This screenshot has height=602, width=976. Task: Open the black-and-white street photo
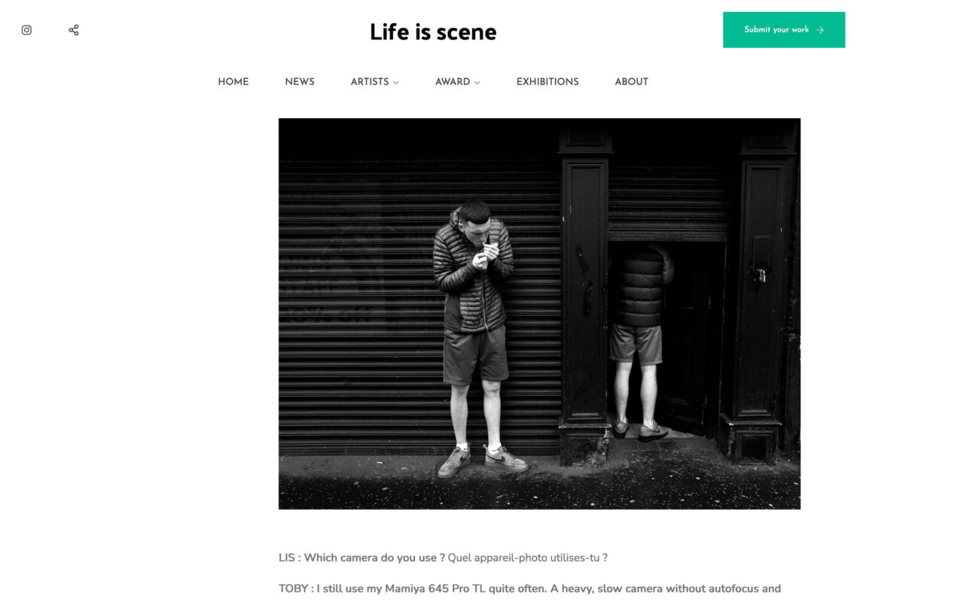[x=539, y=314]
